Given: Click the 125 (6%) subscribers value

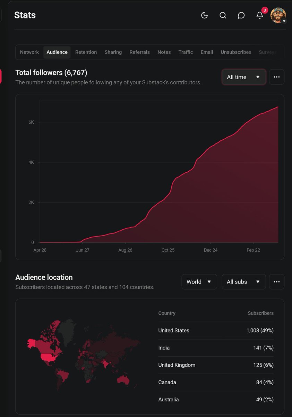Looking at the screenshot, I should point(264,365).
